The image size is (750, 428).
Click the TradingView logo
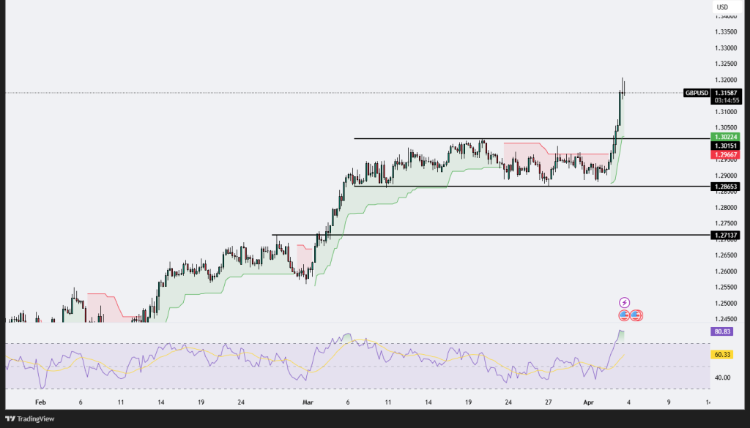tap(29, 419)
